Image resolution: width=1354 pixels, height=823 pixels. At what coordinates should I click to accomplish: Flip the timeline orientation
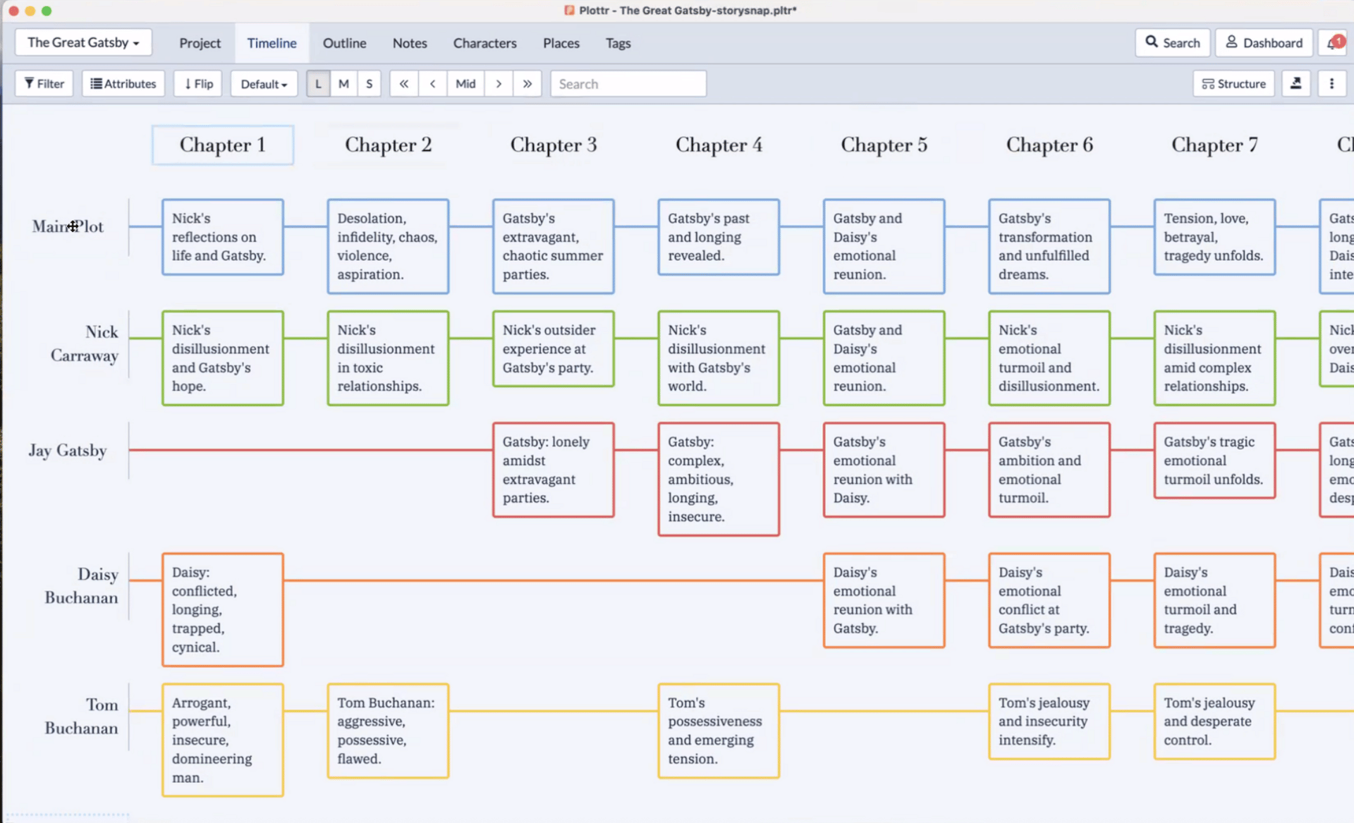pos(198,83)
